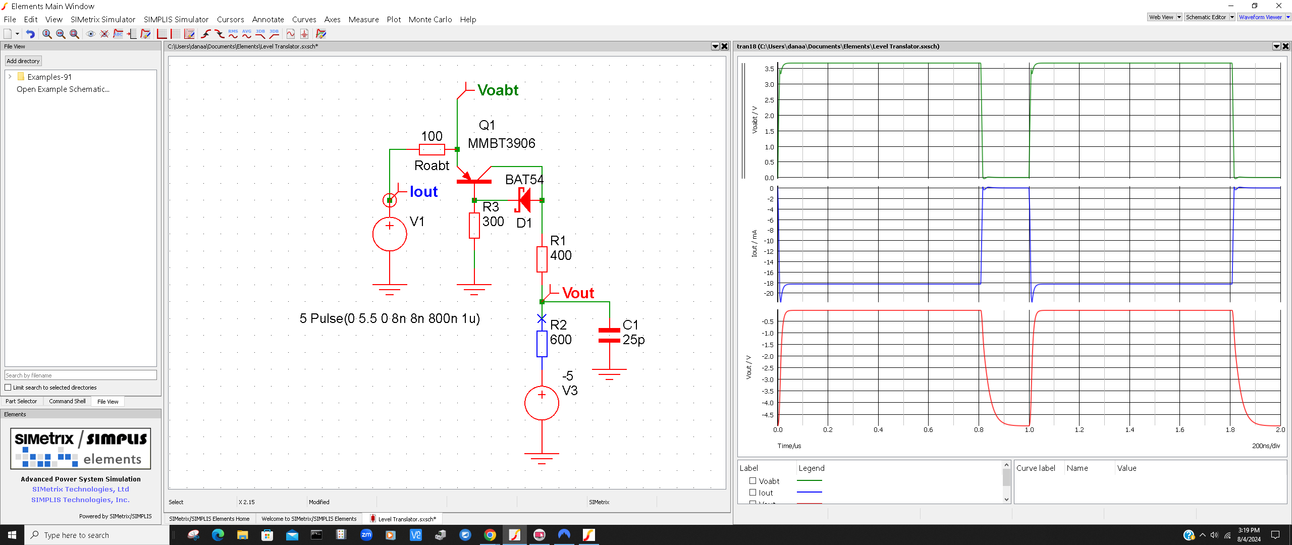
Task: Click the fall time measurement icon
Action: coord(220,34)
